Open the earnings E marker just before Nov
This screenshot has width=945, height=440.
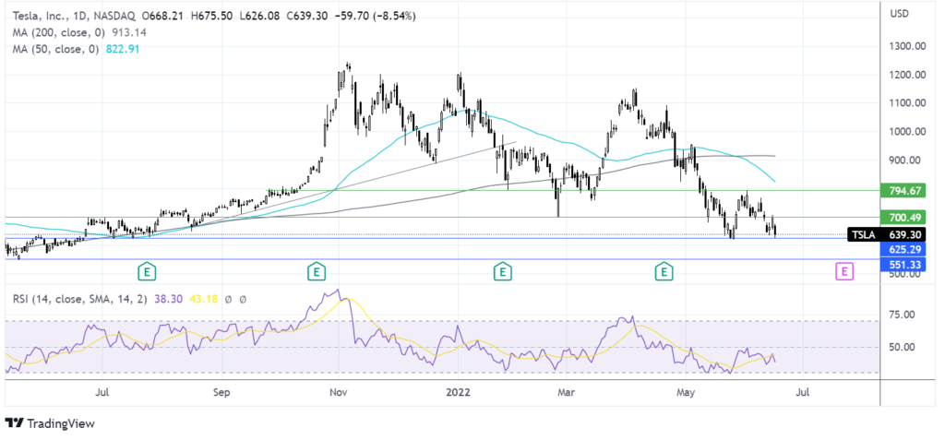click(x=315, y=272)
